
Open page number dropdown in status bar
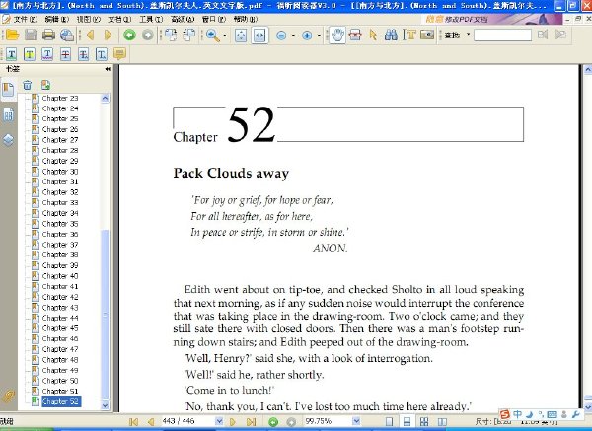(x=219, y=421)
